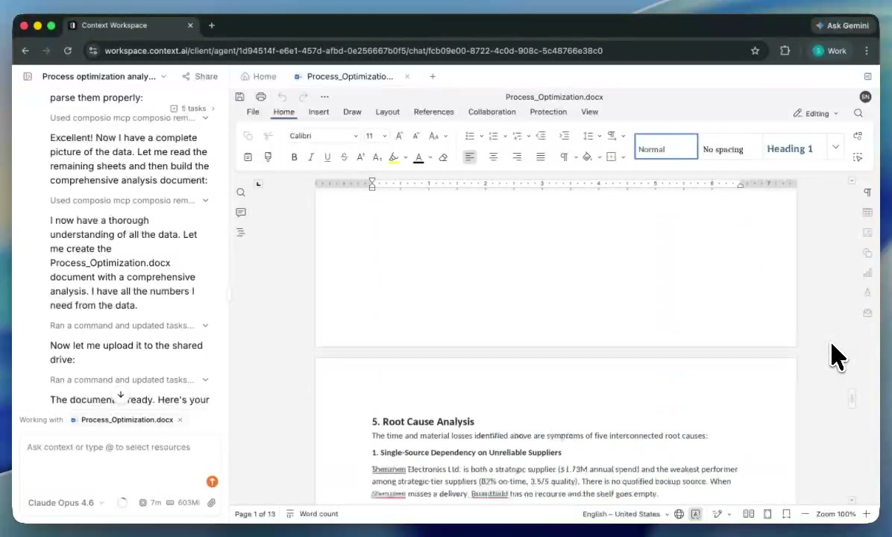This screenshot has width=892, height=537.
Task: Increase font size with the grow icon
Action: 399,136
